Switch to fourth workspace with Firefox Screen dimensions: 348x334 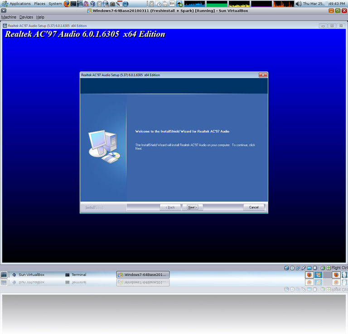(336, 275)
